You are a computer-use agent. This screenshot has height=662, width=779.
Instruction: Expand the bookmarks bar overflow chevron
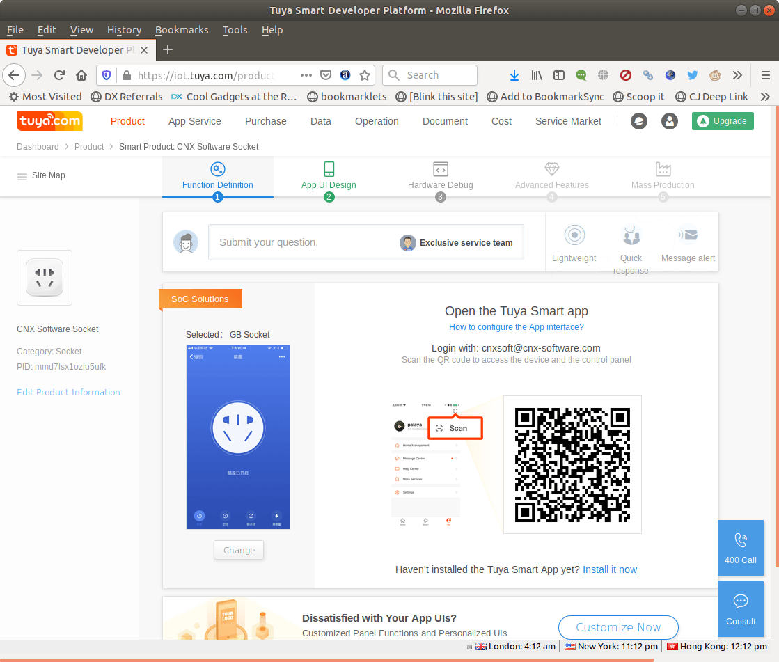click(x=766, y=97)
